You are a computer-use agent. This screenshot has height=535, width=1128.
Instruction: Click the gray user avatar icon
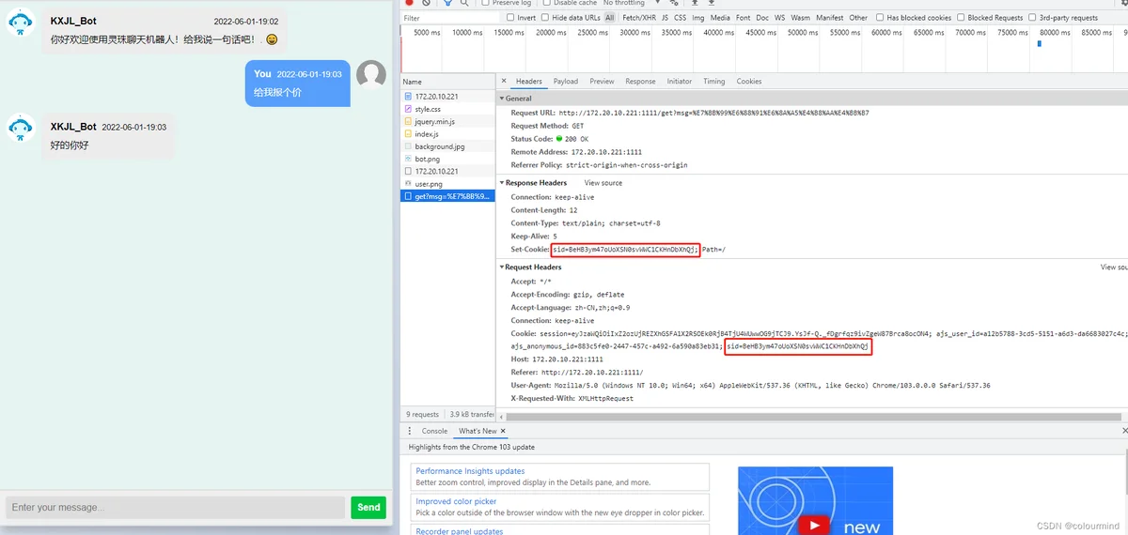pyautogui.click(x=371, y=75)
